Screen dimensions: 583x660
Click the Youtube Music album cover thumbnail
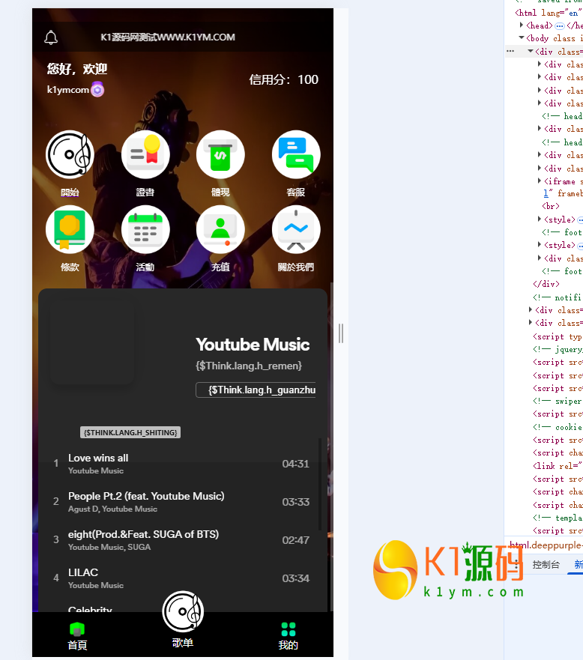(92, 342)
